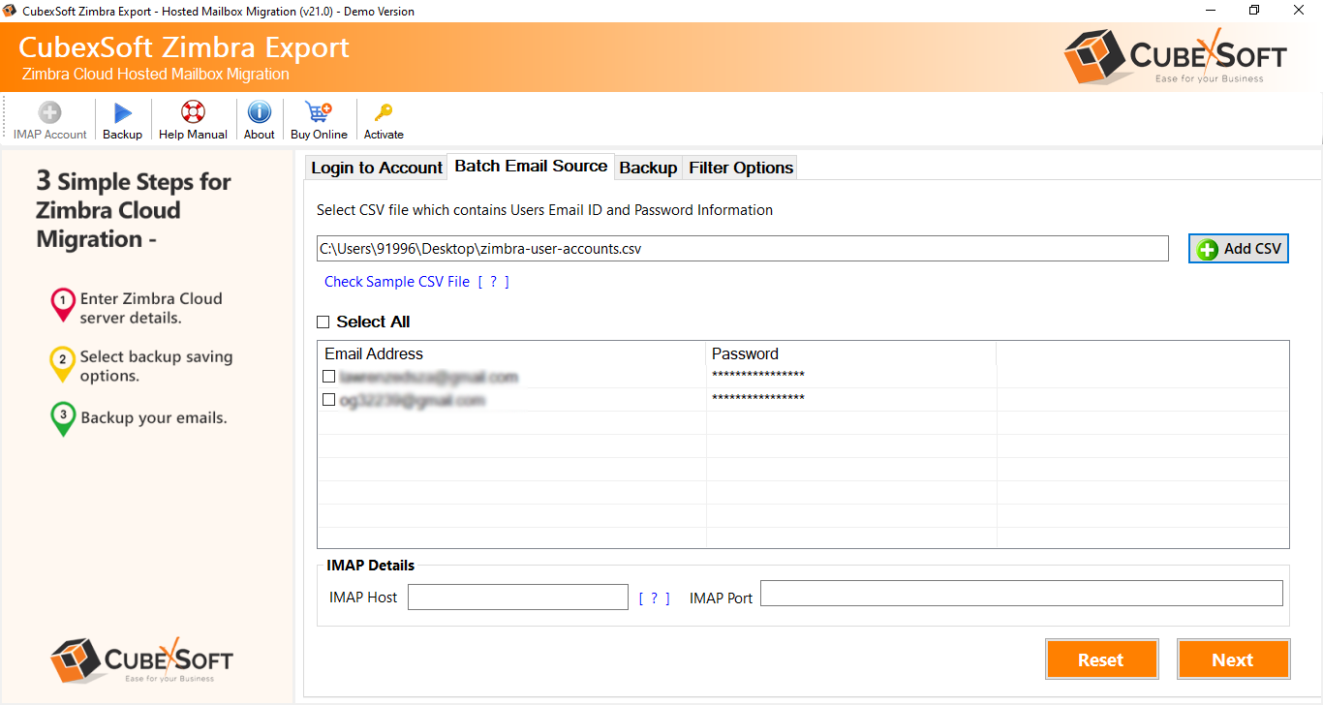The image size is (1323, 705).
Task: Click the Add CSV button
Action: 1239,249
